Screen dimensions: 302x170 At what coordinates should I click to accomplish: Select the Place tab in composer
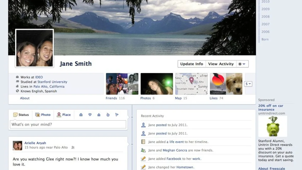click(x=64, y=115)
